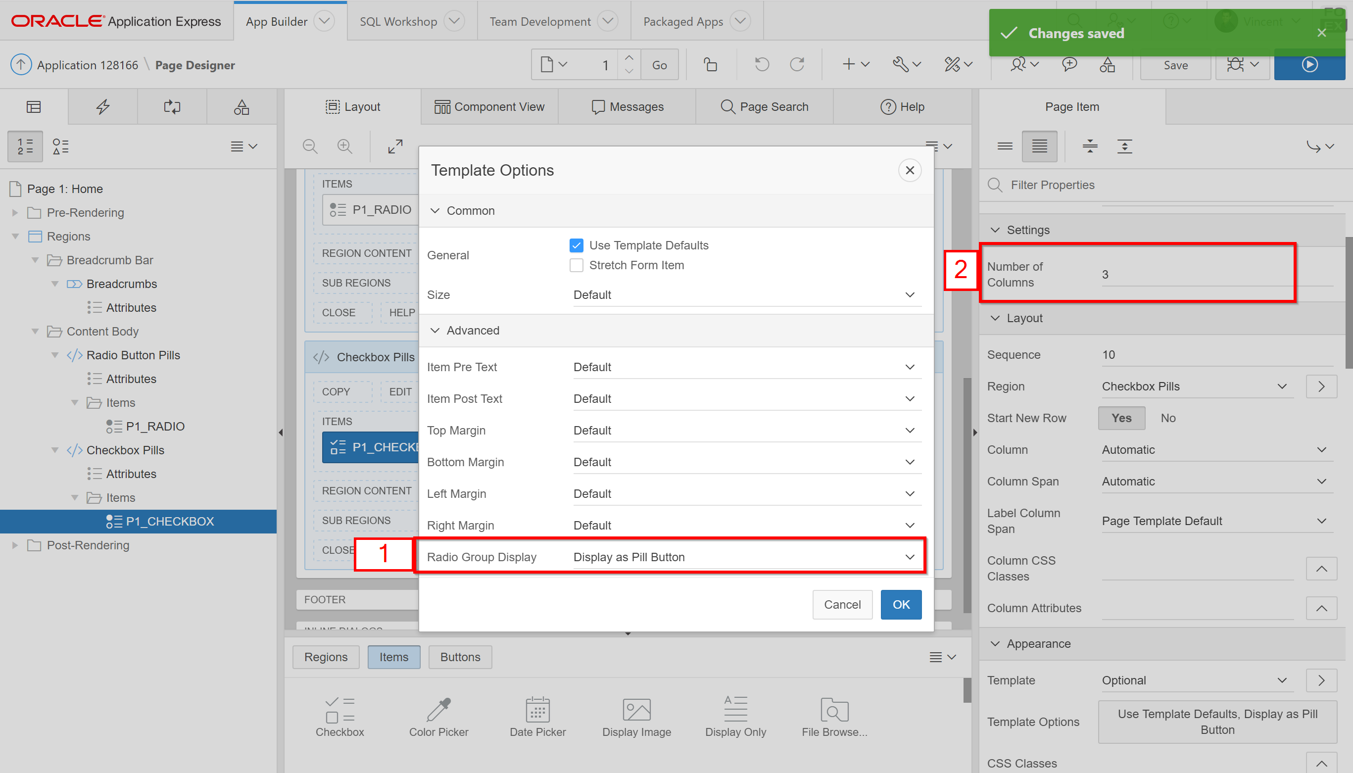The image size is (1353, 773).
Task: Click the Zoom In magnifier icon
Action: (x=344, y=146)
